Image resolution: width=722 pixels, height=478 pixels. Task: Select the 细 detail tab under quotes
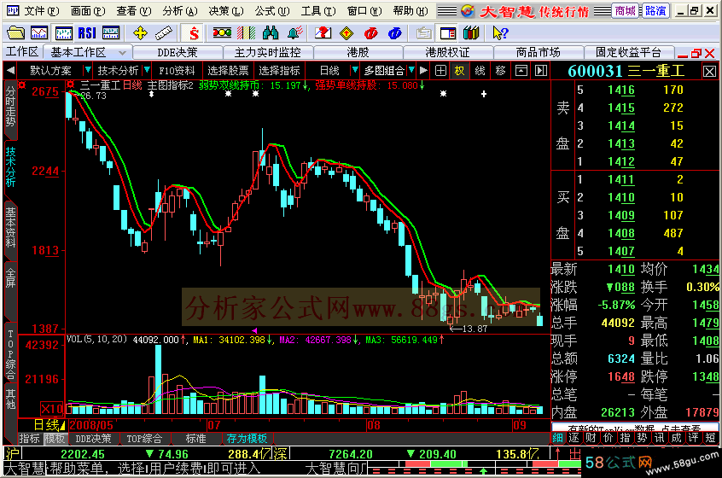(557, 438)
